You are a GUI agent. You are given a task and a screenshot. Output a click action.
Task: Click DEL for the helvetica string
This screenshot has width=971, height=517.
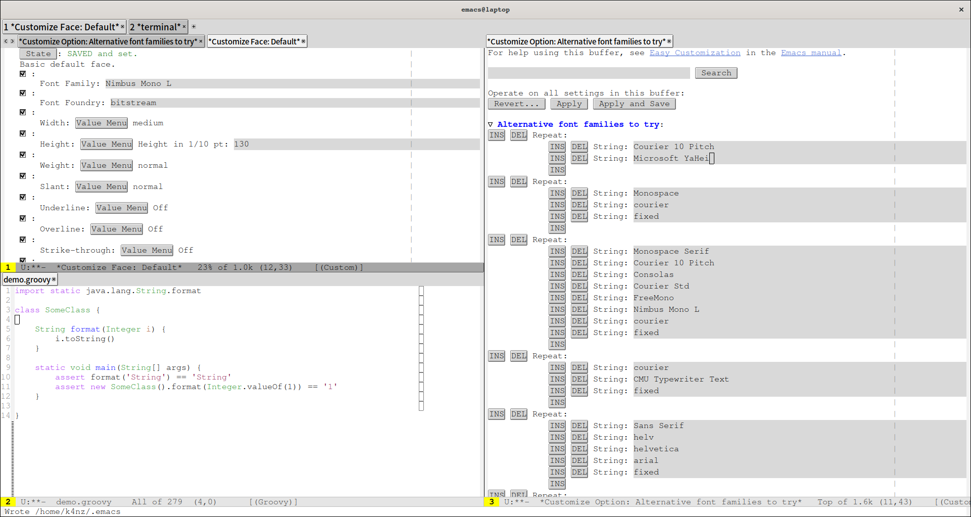click(579, 449)
